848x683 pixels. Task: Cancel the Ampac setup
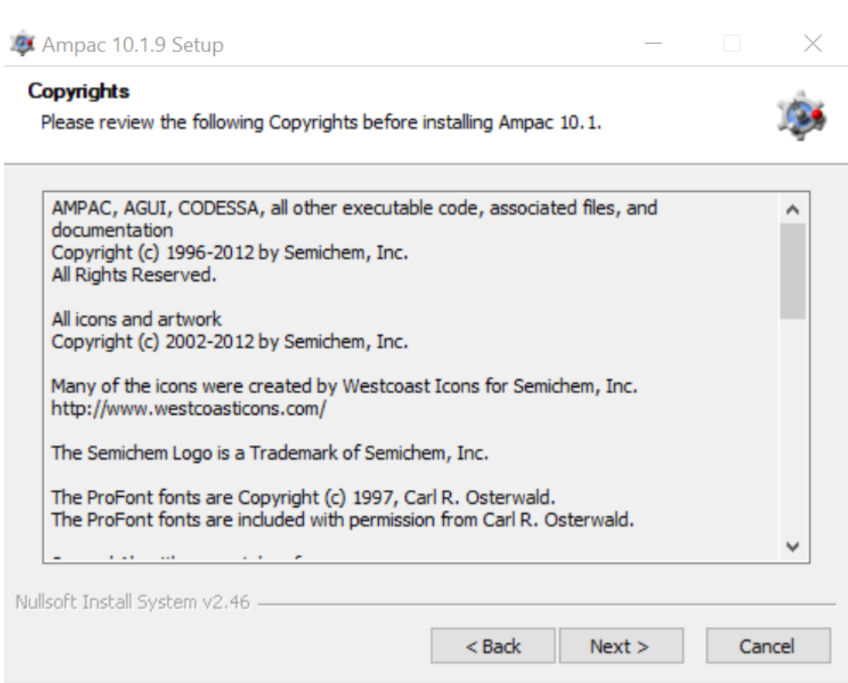pyautogui.click(x=767, y=646)
